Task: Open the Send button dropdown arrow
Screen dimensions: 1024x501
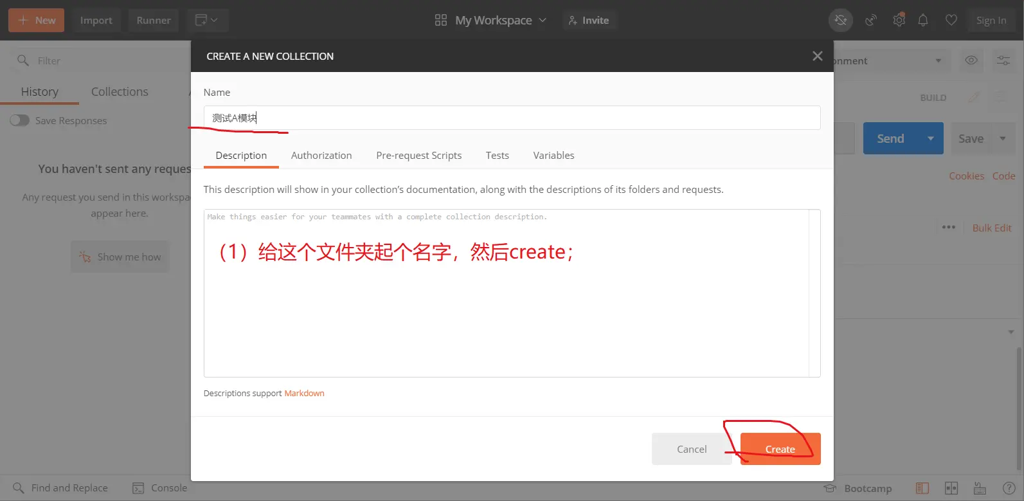Action: pos(930,138)
